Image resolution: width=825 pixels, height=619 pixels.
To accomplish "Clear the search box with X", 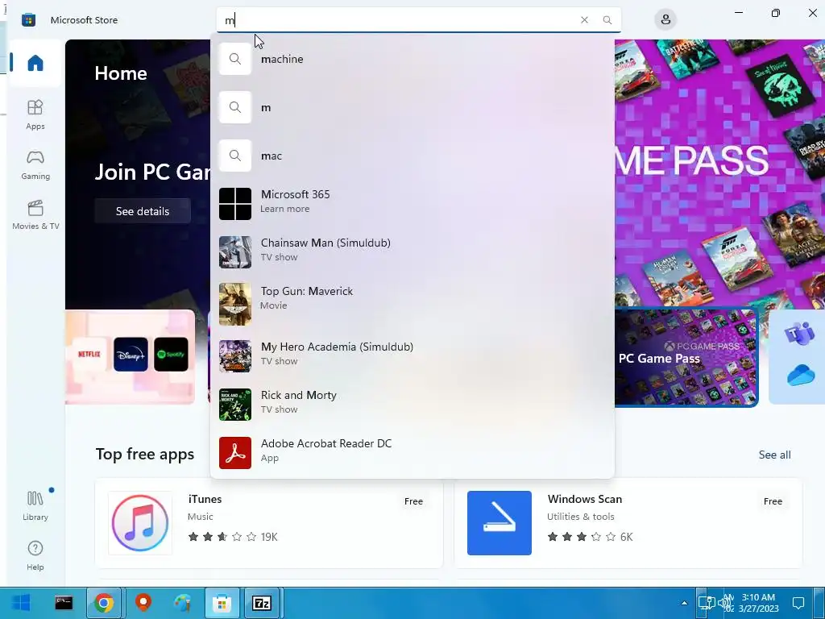I will coord(584,20).
